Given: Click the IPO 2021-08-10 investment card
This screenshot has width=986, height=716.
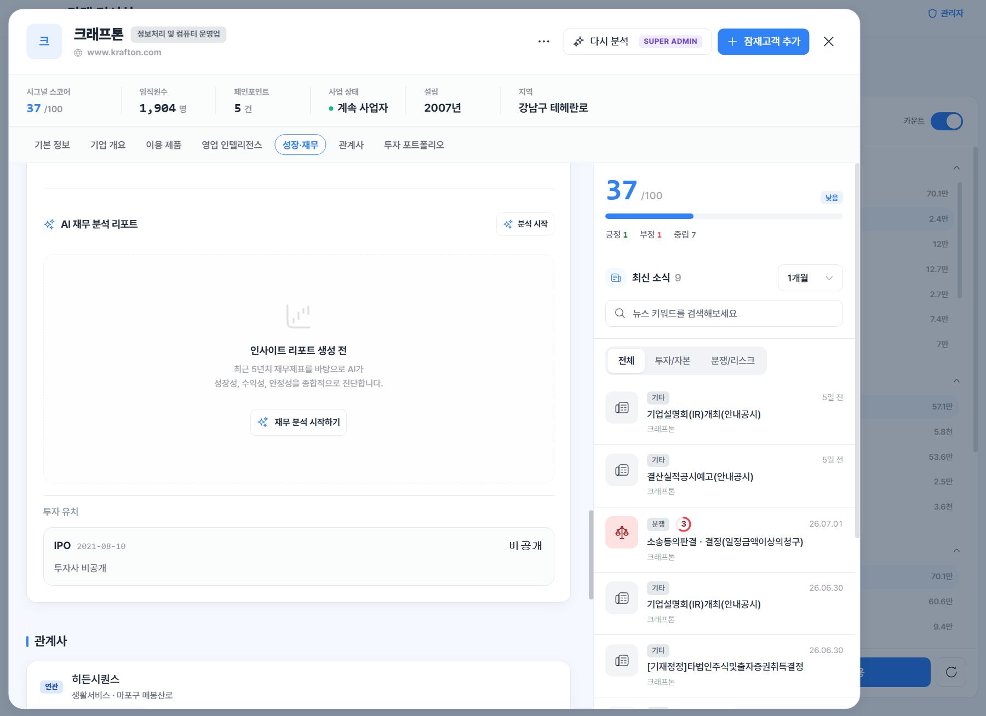Looking at the screenshot, I should pyautogui.click(x=299, y=556).
